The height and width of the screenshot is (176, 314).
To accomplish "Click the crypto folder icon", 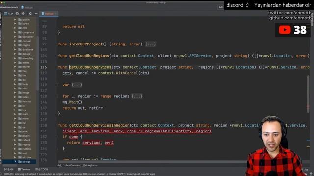I will [20, 45].
